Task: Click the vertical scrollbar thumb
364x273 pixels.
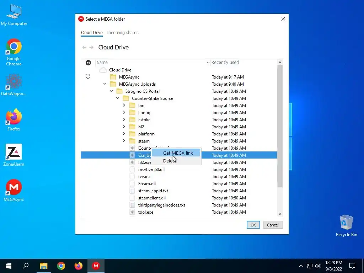Action: tap(280, 126)
